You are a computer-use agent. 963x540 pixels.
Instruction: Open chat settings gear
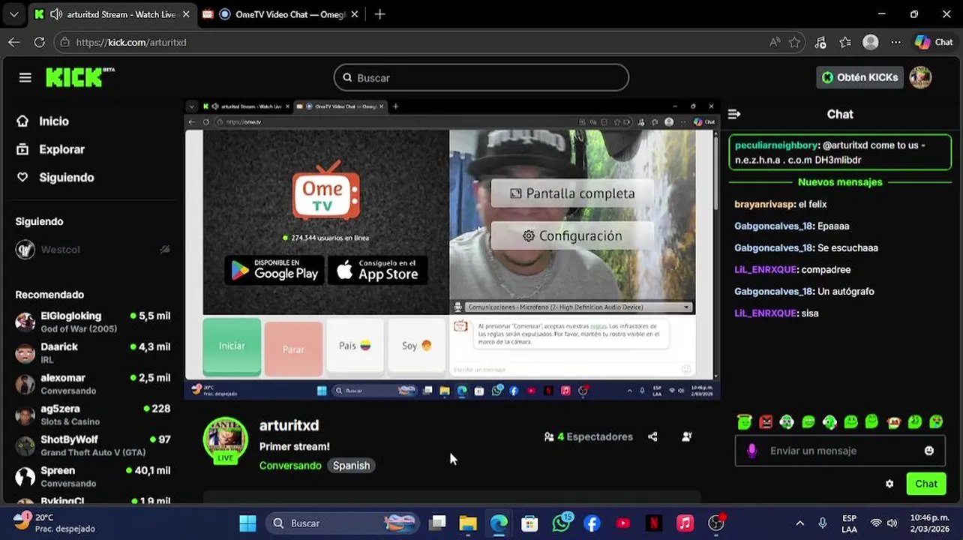coord(889,484)
